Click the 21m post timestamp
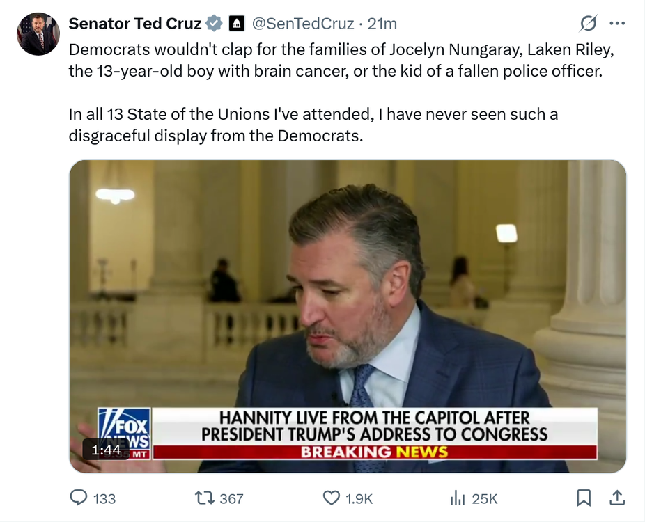The width and height of the screenshot is (645, 522). tap(382, 24)
